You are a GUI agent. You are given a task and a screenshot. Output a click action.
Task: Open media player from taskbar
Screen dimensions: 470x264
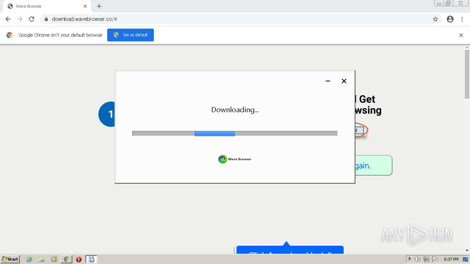54,259
